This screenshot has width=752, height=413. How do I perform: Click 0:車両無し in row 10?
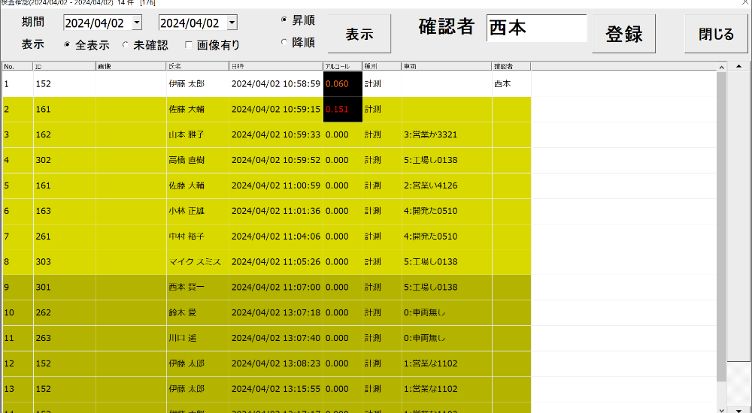click(424, 312)
